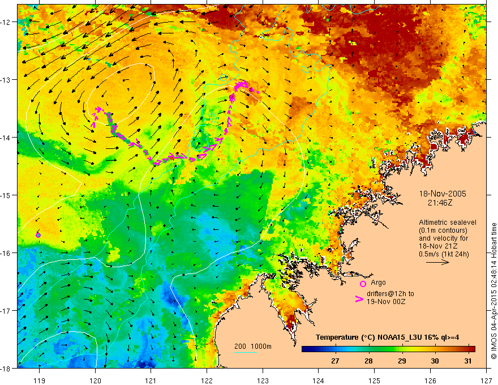Click the magenta Argo circle in legend

(363, 284)
